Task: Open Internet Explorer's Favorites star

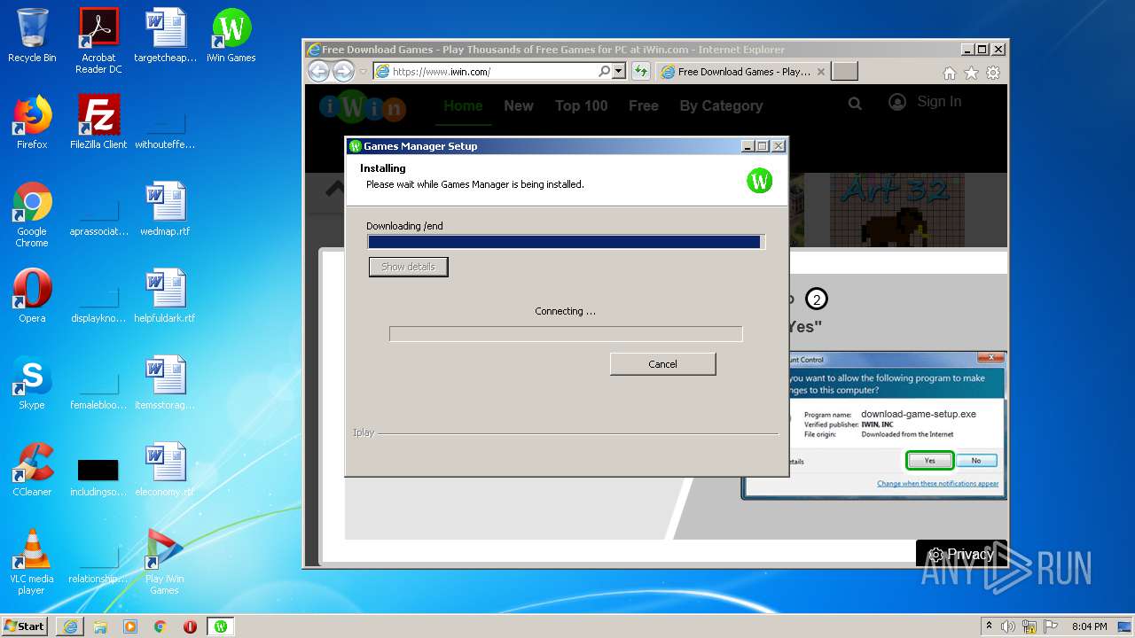Action: coord(971,73)
